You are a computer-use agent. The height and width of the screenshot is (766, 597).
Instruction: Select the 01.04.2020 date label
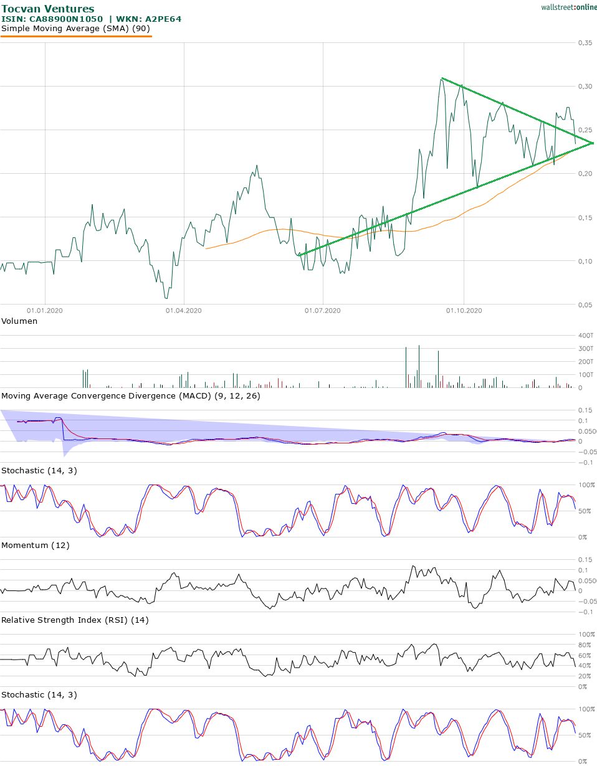coord(184,310)
